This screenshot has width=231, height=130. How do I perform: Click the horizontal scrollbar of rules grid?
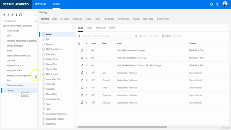(x=122, y=127)
